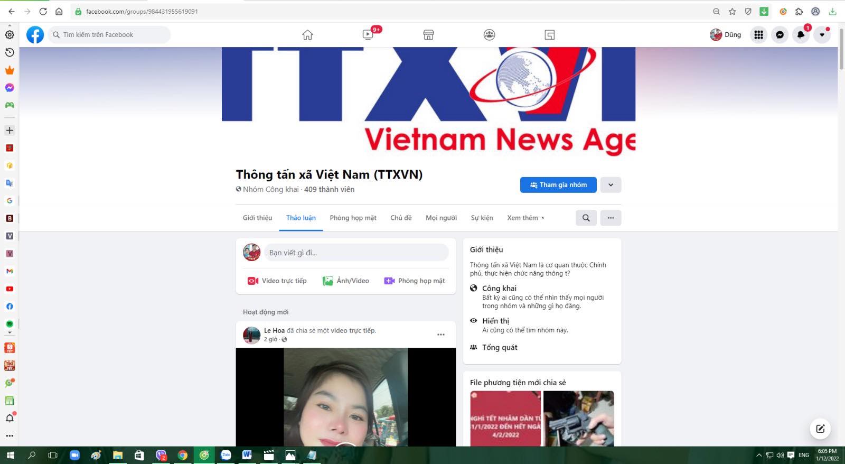Expand the account dropdown arrow
Viewport: 845px width, 464px height.
[x=822, y=35]
